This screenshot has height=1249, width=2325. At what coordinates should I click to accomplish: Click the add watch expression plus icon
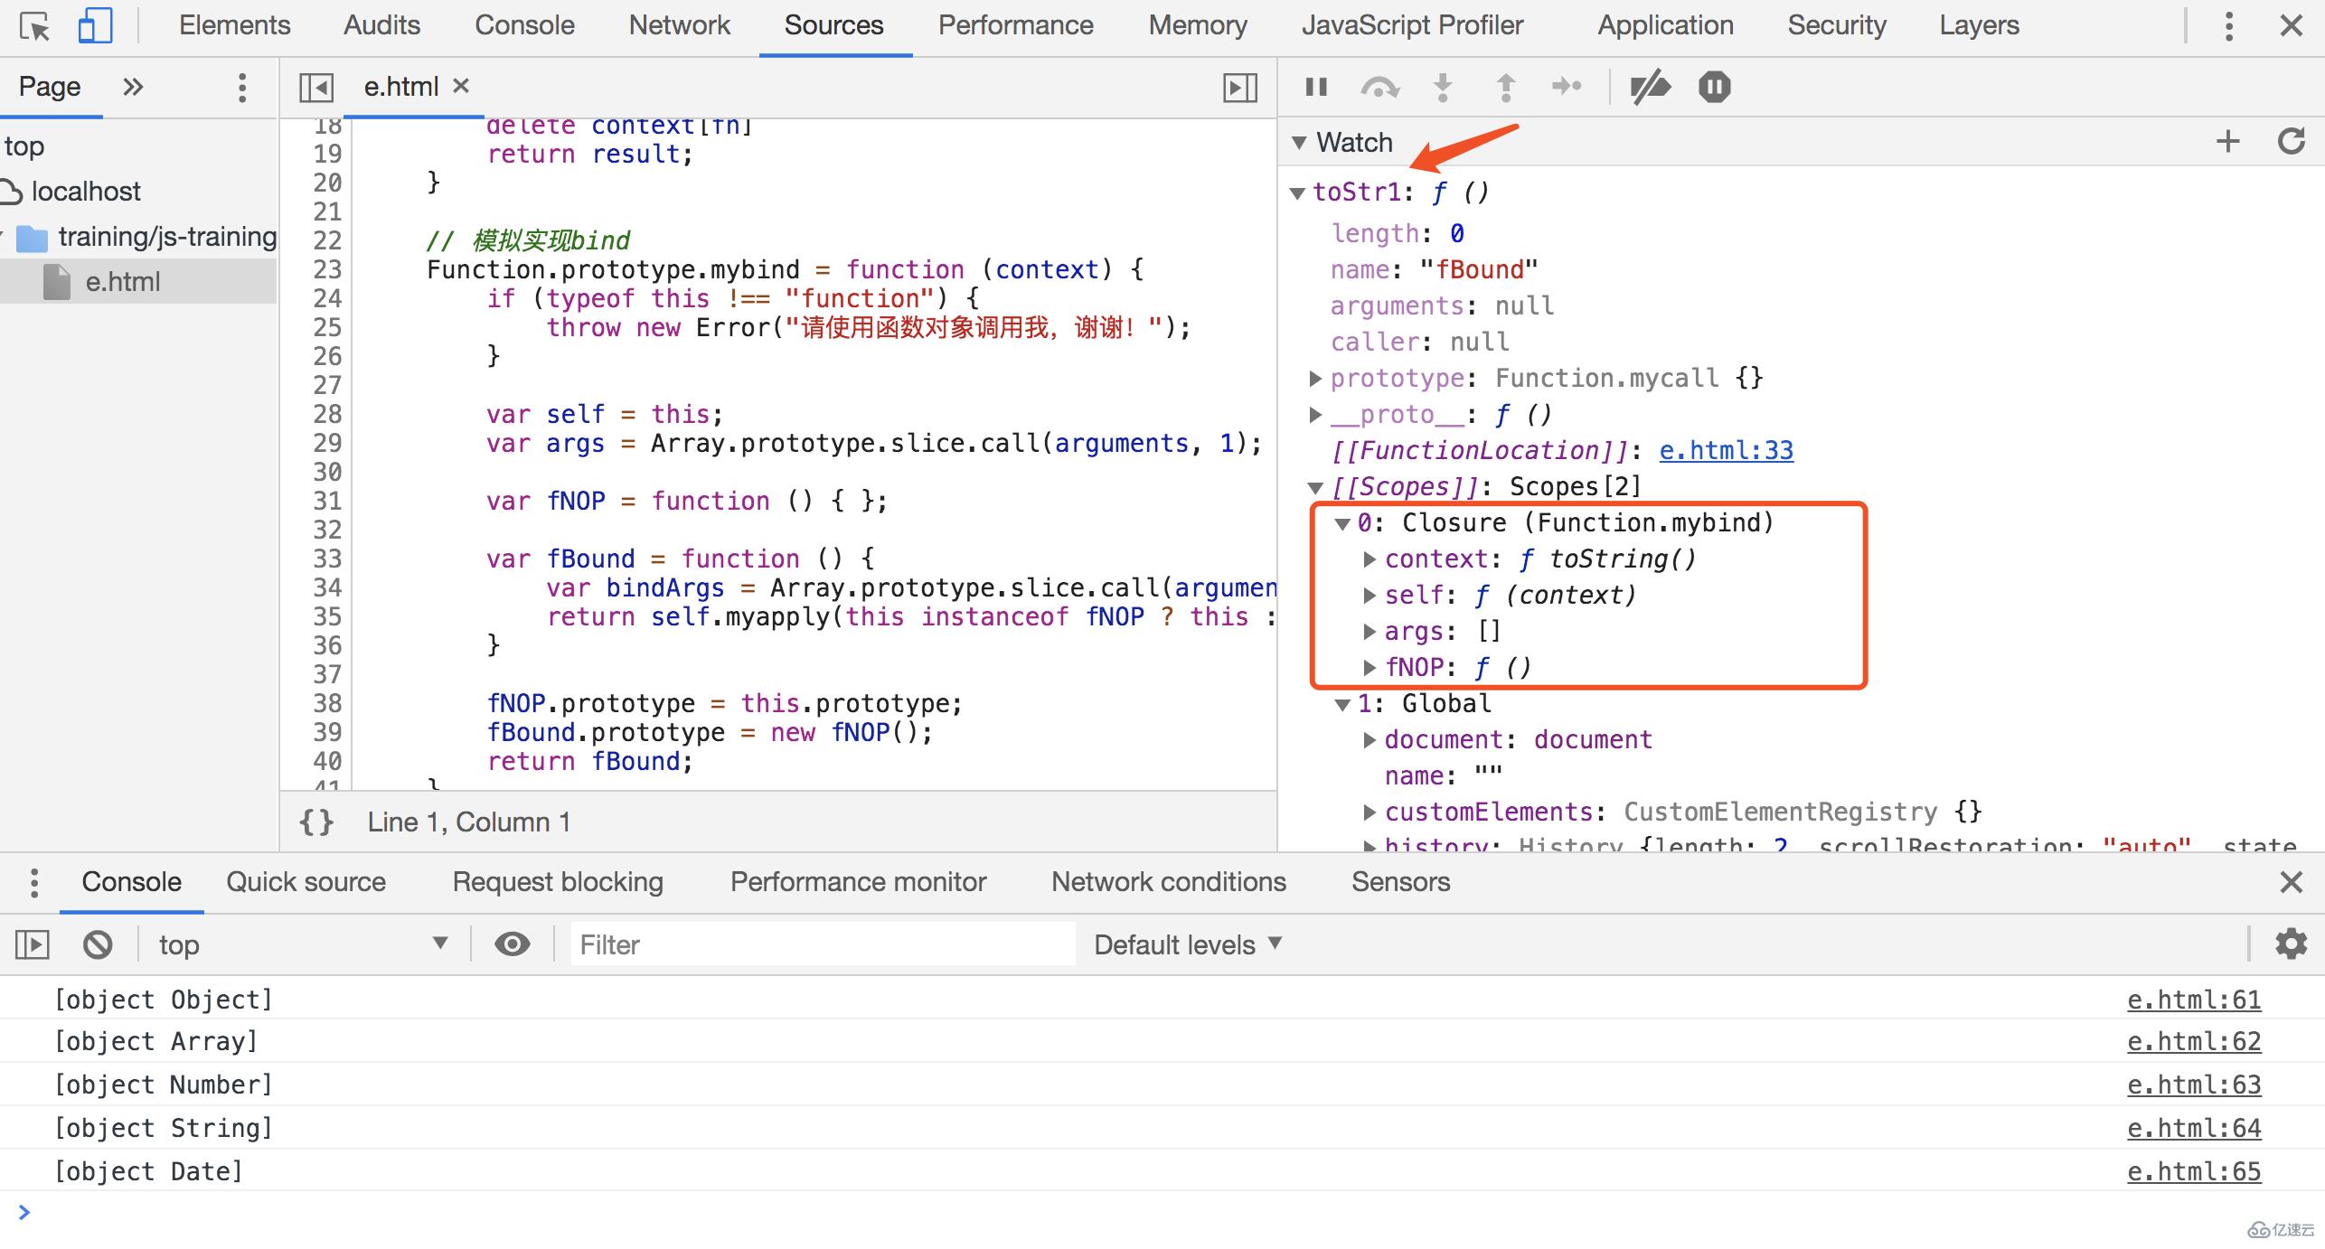point(2228,143)
